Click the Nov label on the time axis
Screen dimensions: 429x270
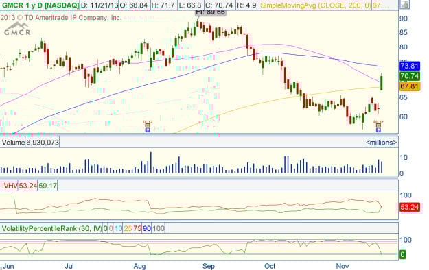click(x=343, y=266)
